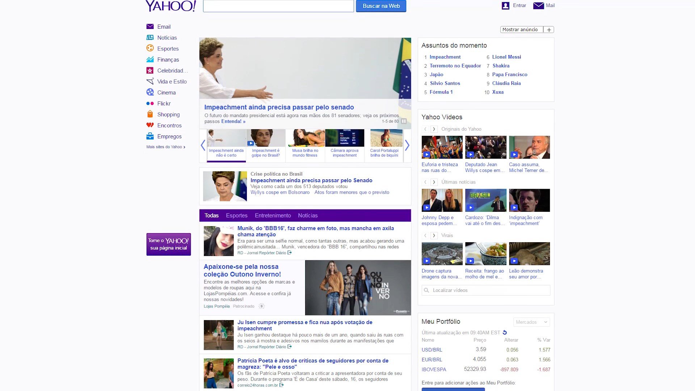Viewport: 695px width, 391px height.
Task: Expand the Mostrar anúncio plus button
Action: [549, 30]
